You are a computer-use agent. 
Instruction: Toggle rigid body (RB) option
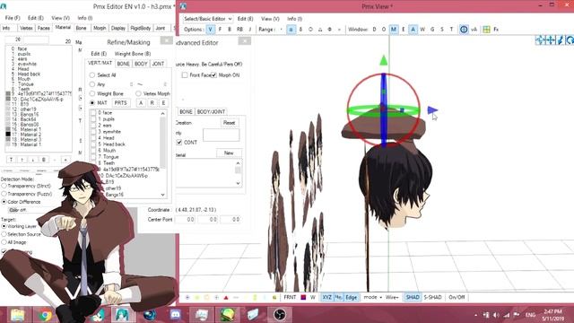(x=239, y=30)
